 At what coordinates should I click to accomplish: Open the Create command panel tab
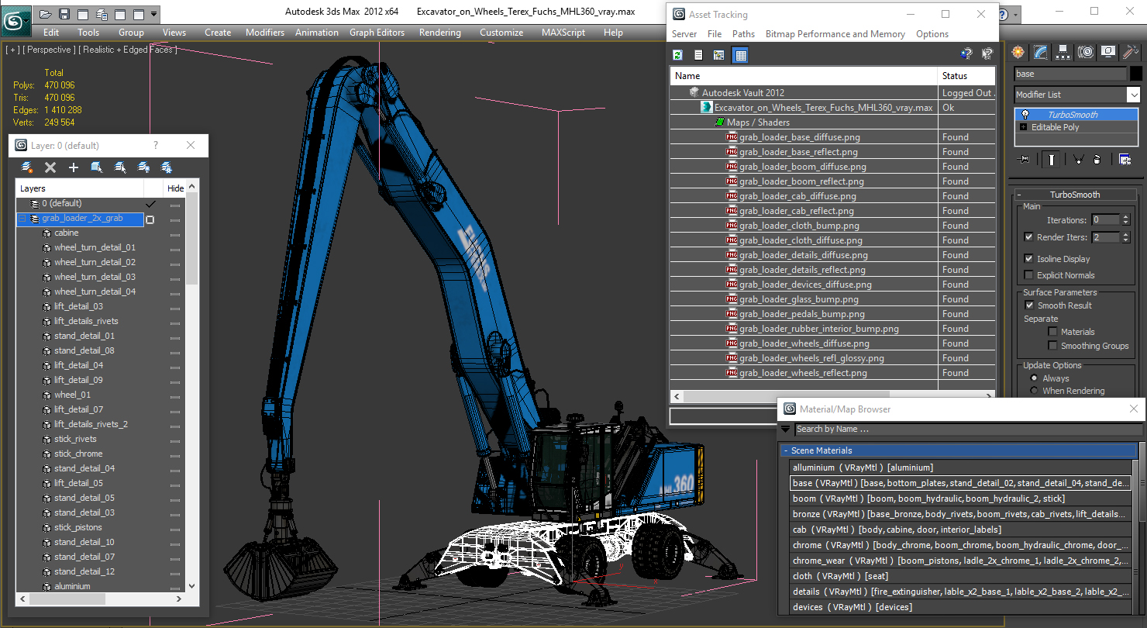[1018, 52]
